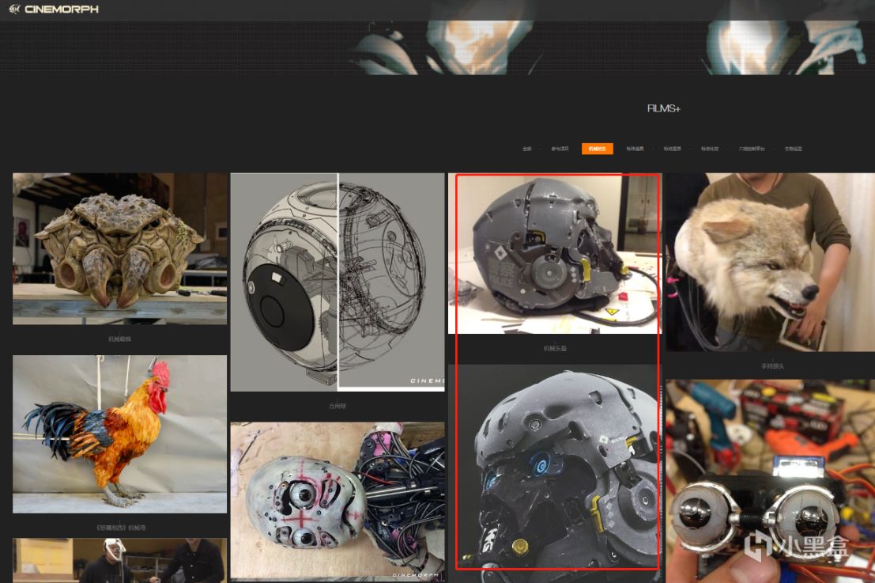
Task: Click the caption under the wolf head image
Action: (x=772, y=365)
